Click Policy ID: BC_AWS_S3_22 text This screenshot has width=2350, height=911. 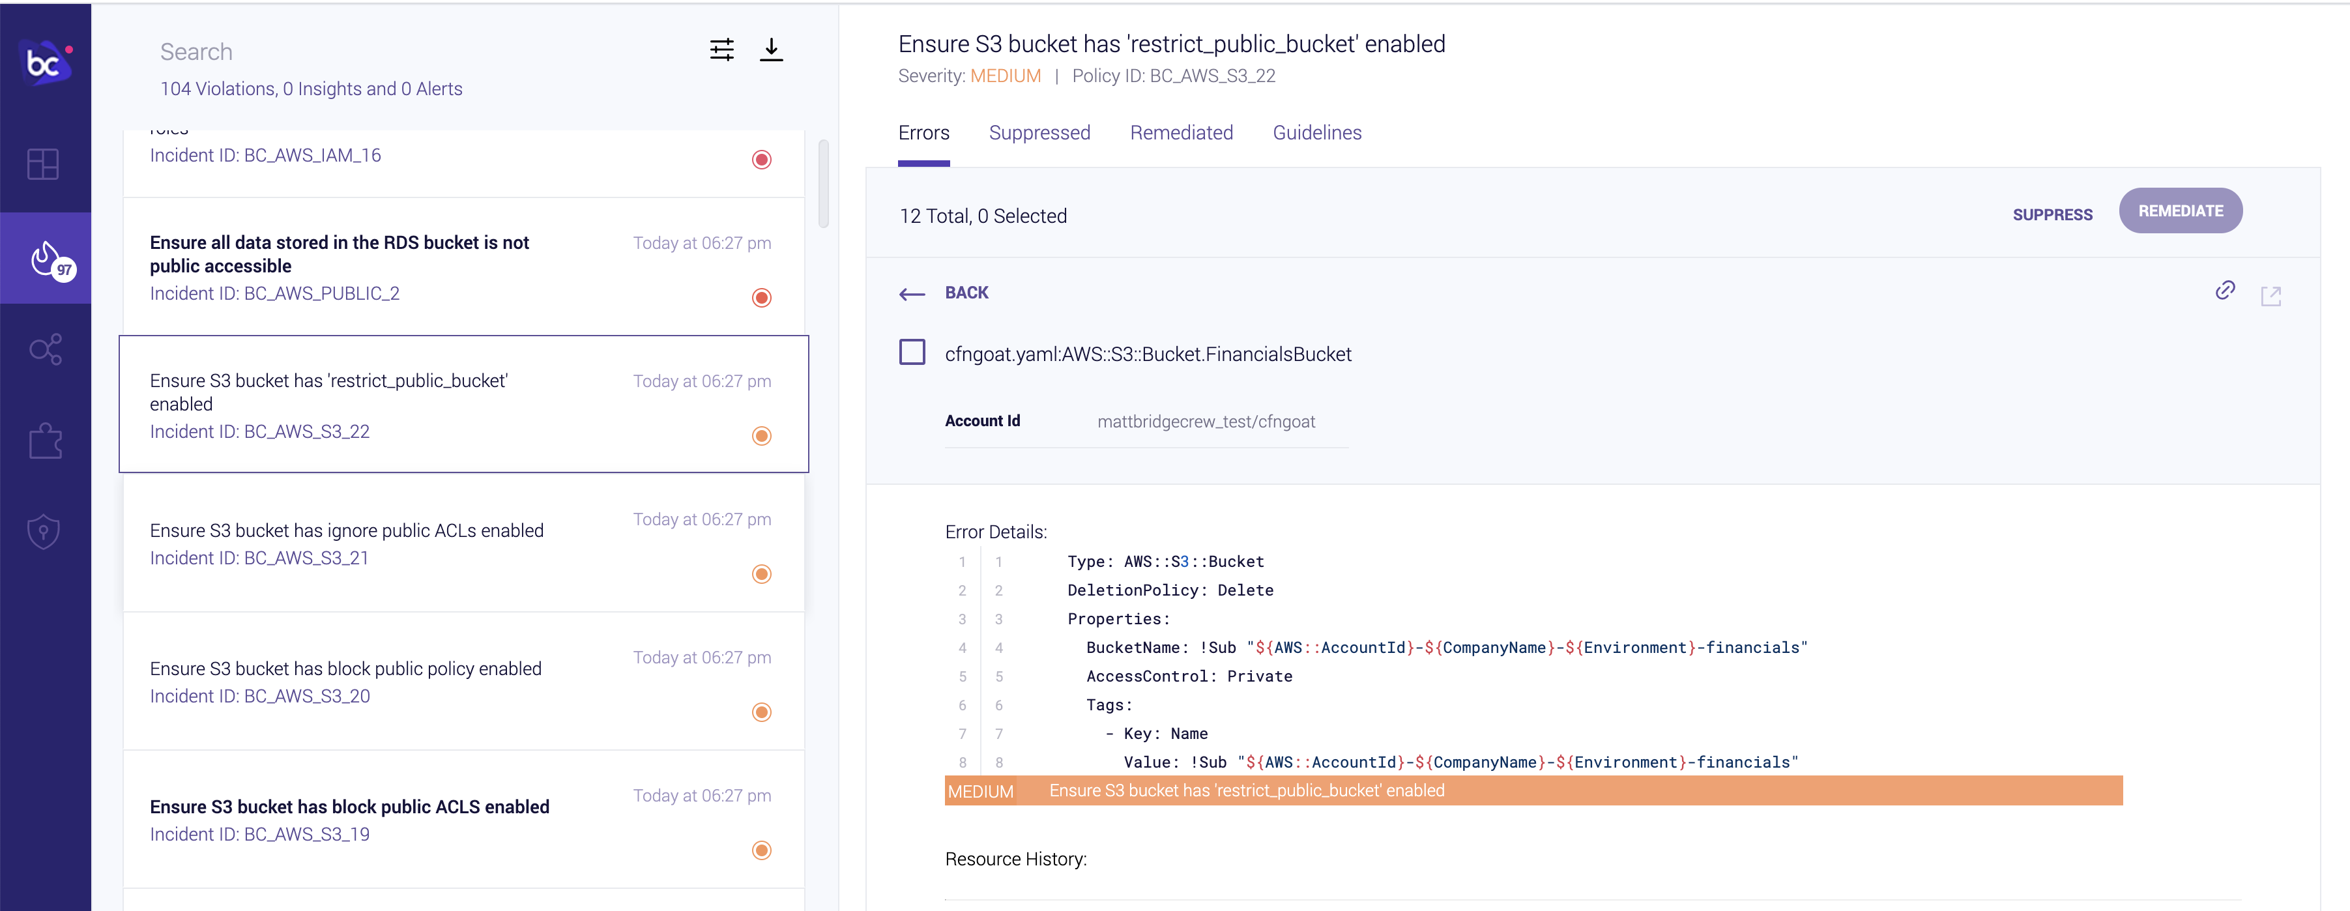click(x=1173, y=76)
